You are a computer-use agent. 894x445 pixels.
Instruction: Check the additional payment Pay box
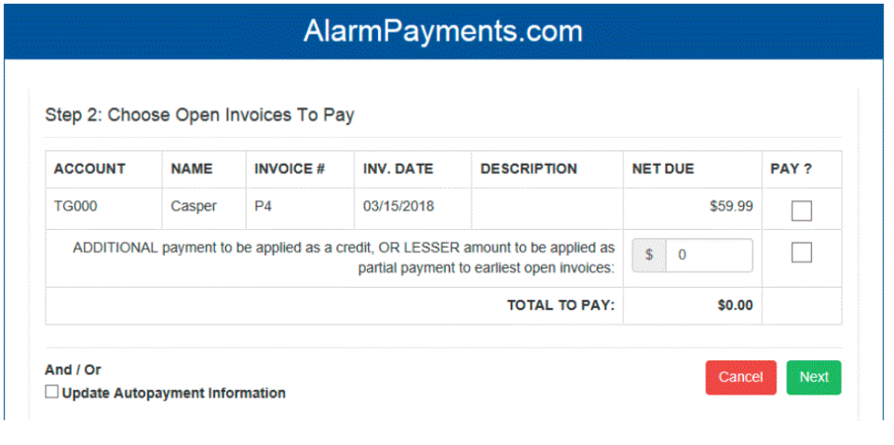801,252
